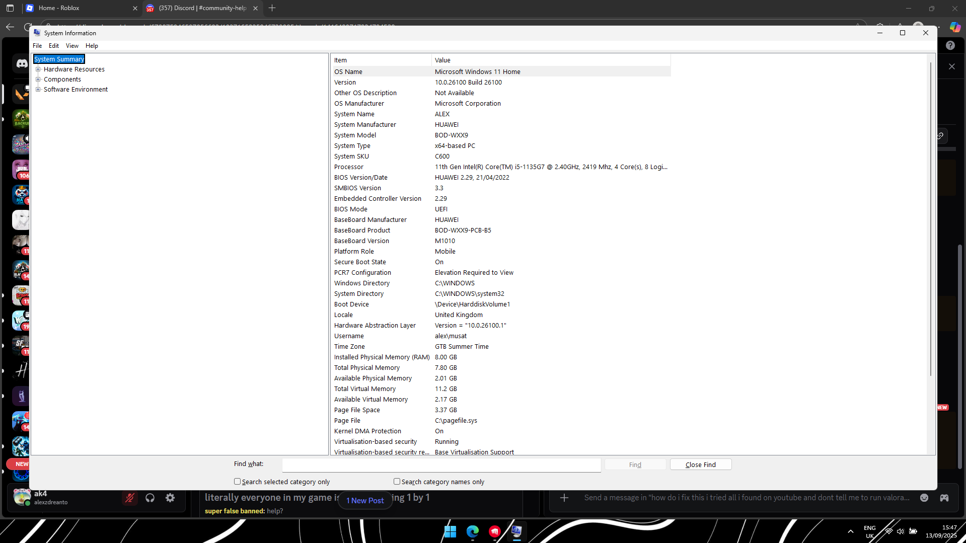This screenshot has width=966, height=543.
Task: Open Discord direct messages home icon
Action: click(x=22, y=64)
